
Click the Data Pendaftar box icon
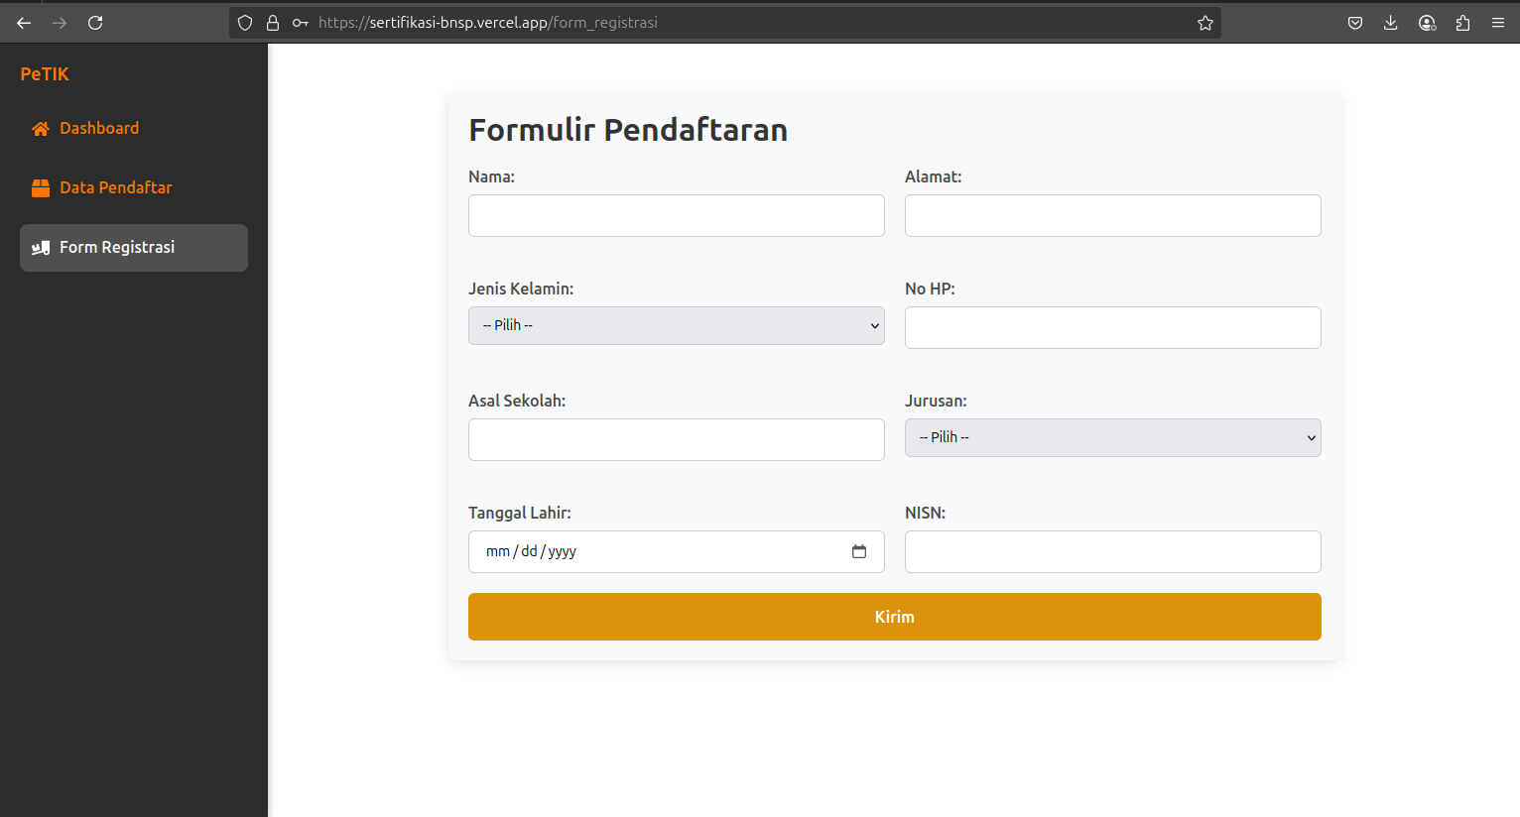[x=40, y=188]
